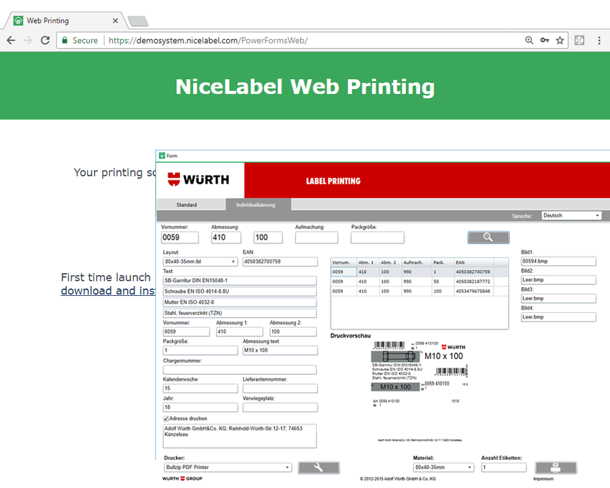Click the top Abmessung field containing 410

(x=226, y=238)
